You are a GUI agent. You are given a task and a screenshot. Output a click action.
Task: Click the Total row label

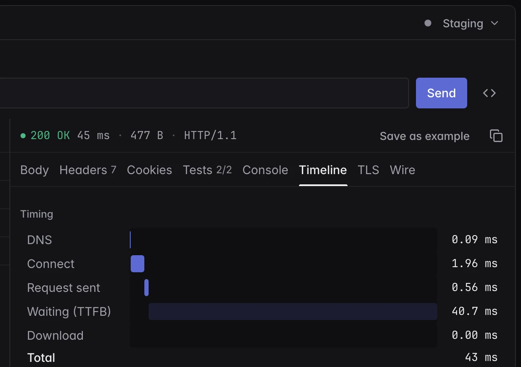(41, 358)
